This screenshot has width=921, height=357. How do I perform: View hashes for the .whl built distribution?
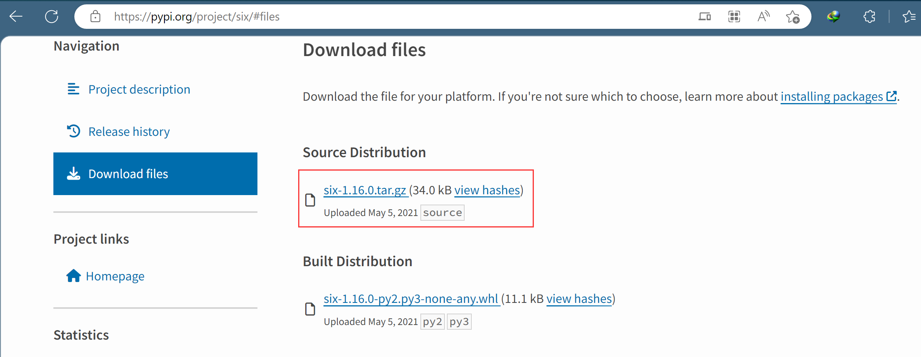coord(579,299)
